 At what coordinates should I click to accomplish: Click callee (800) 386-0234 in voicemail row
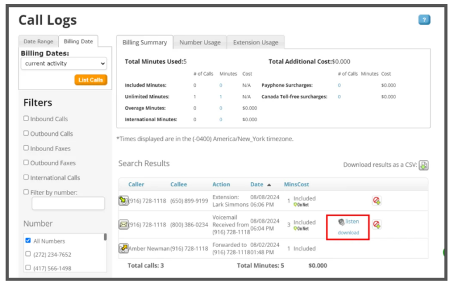point(189,224)
